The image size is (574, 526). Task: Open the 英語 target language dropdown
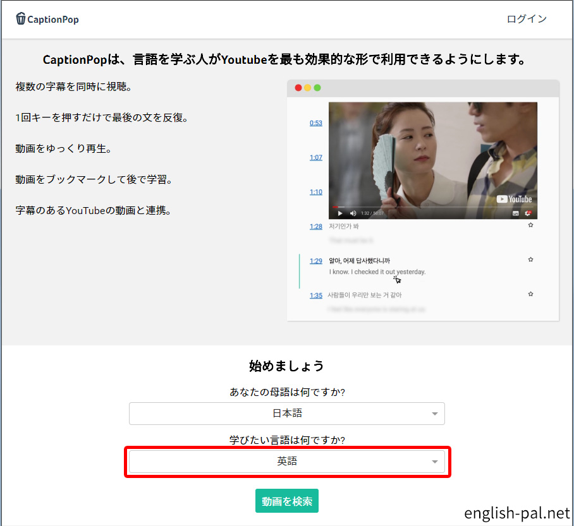click(286, 461)
